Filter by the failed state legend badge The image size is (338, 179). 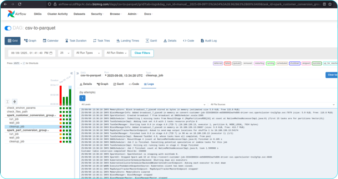[x=228, y=63]
